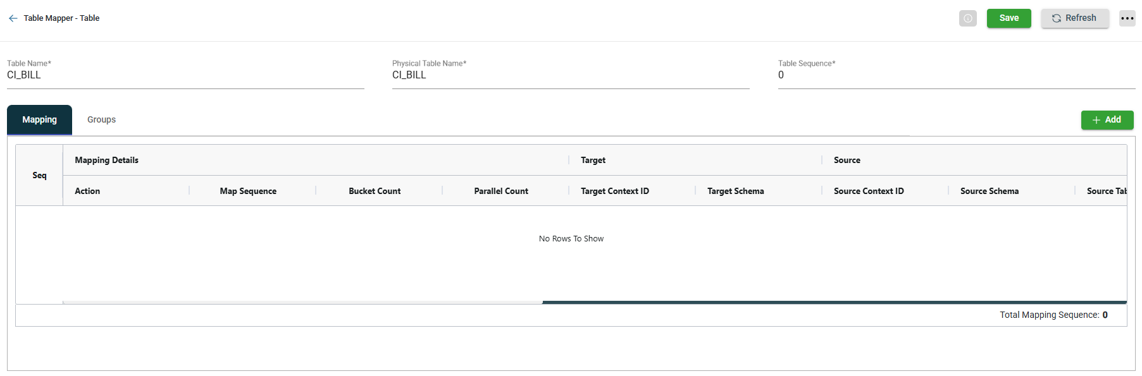1142x376 pixels.
Task: Click the Target Schema column header
Action: (x=735, y=191)
